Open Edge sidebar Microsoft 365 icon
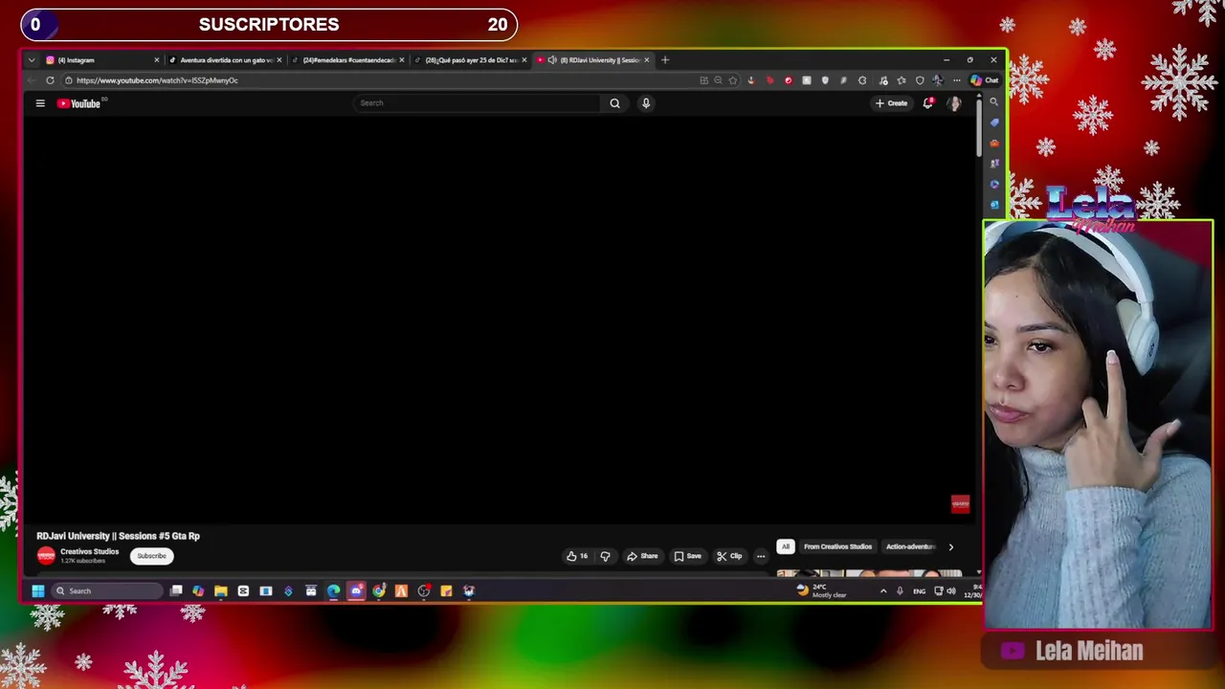The width and height of the screenshot is (1225, 689). tap(994, 184)
